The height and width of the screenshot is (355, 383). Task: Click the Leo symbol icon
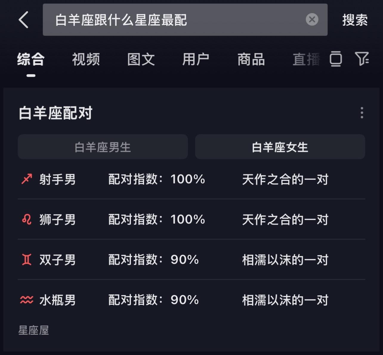tap(27, 219)
